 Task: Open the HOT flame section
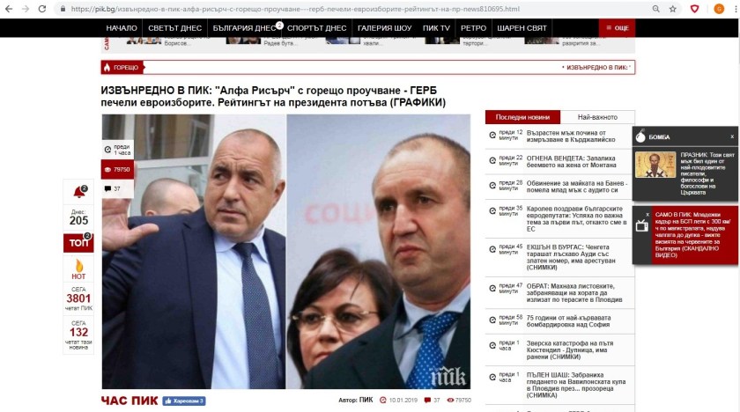[x=78, y=269]
